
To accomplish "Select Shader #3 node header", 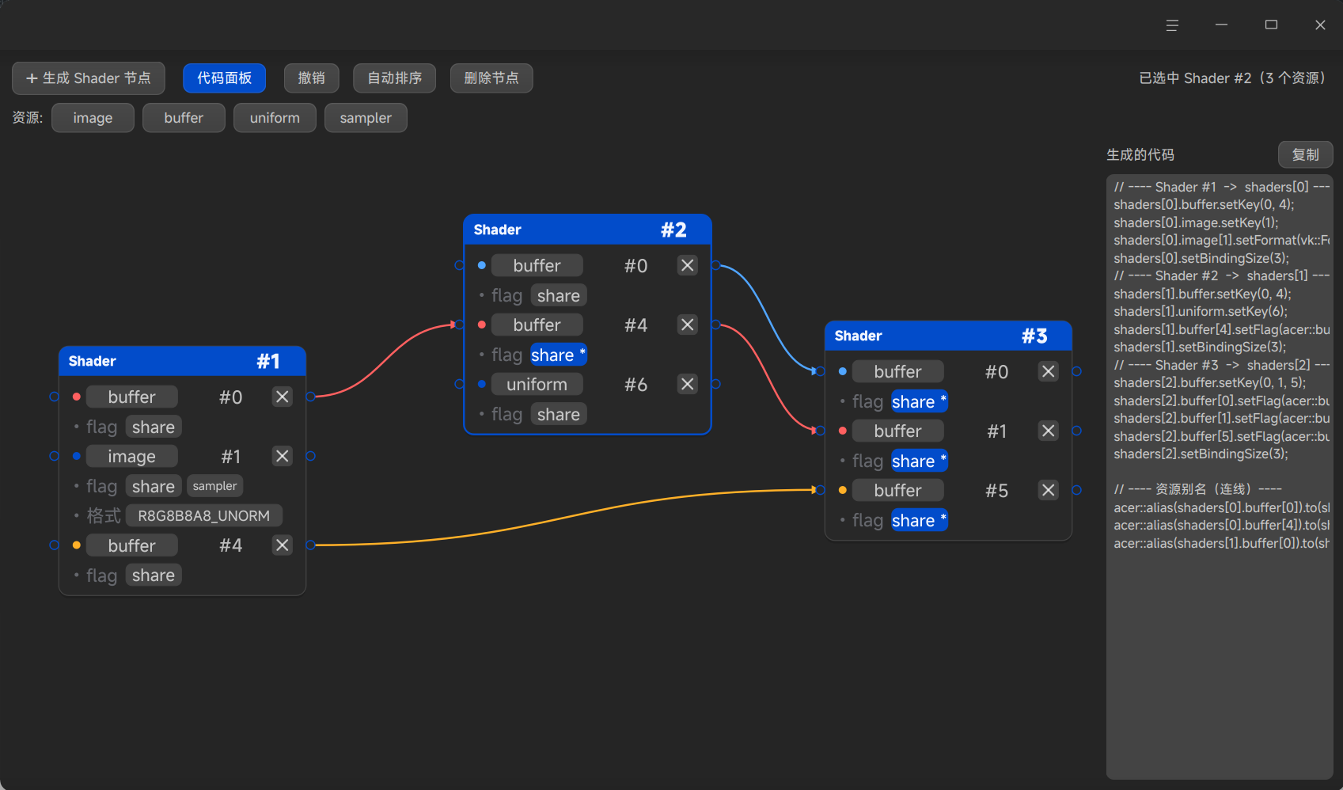I will pyautogui.click(x=948, y=336).
